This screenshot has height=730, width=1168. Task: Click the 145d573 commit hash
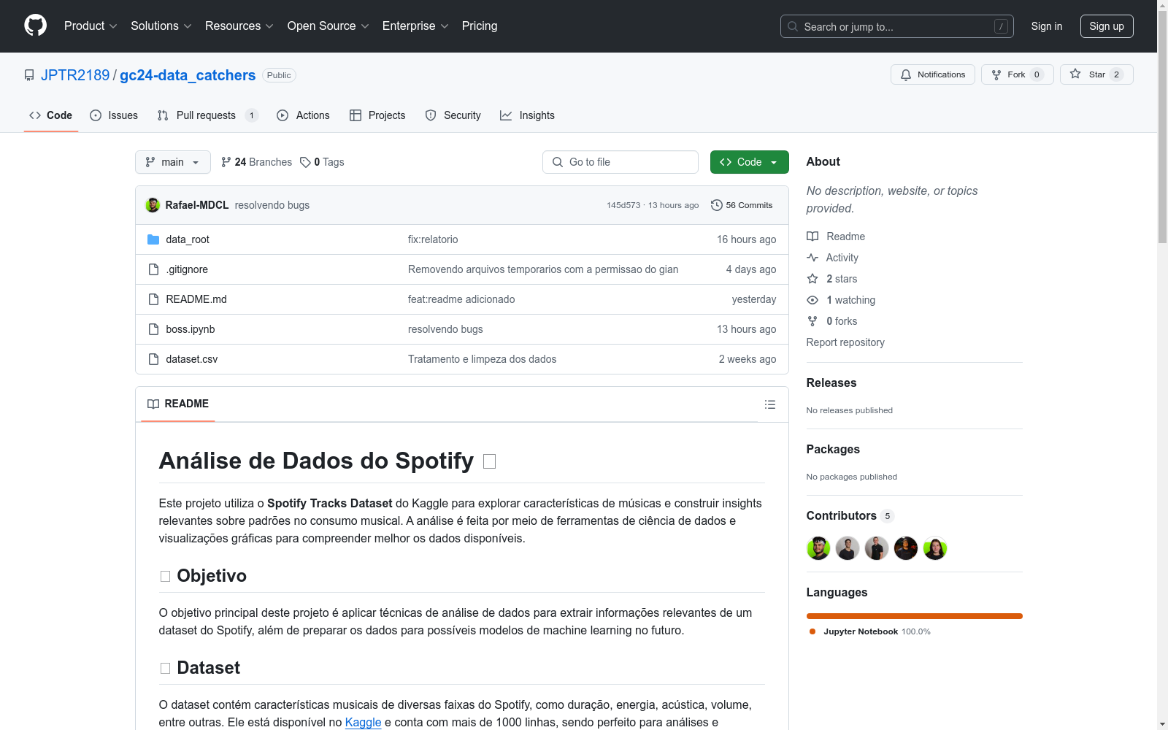click(x=623, y=205)
